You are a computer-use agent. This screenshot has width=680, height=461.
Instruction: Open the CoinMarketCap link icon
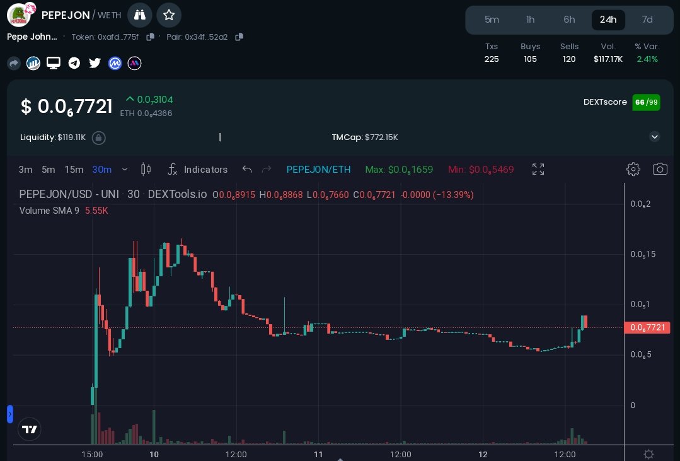pos(115,63)
